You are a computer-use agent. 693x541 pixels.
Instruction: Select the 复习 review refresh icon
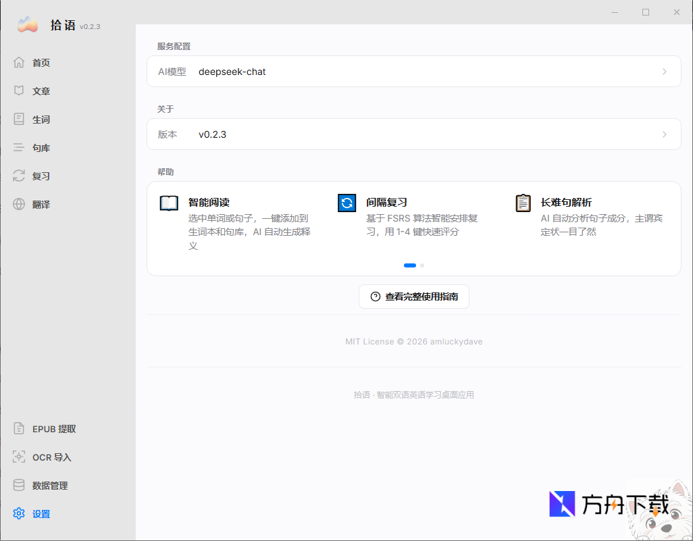pyautogui.click(x=19, y=176)
